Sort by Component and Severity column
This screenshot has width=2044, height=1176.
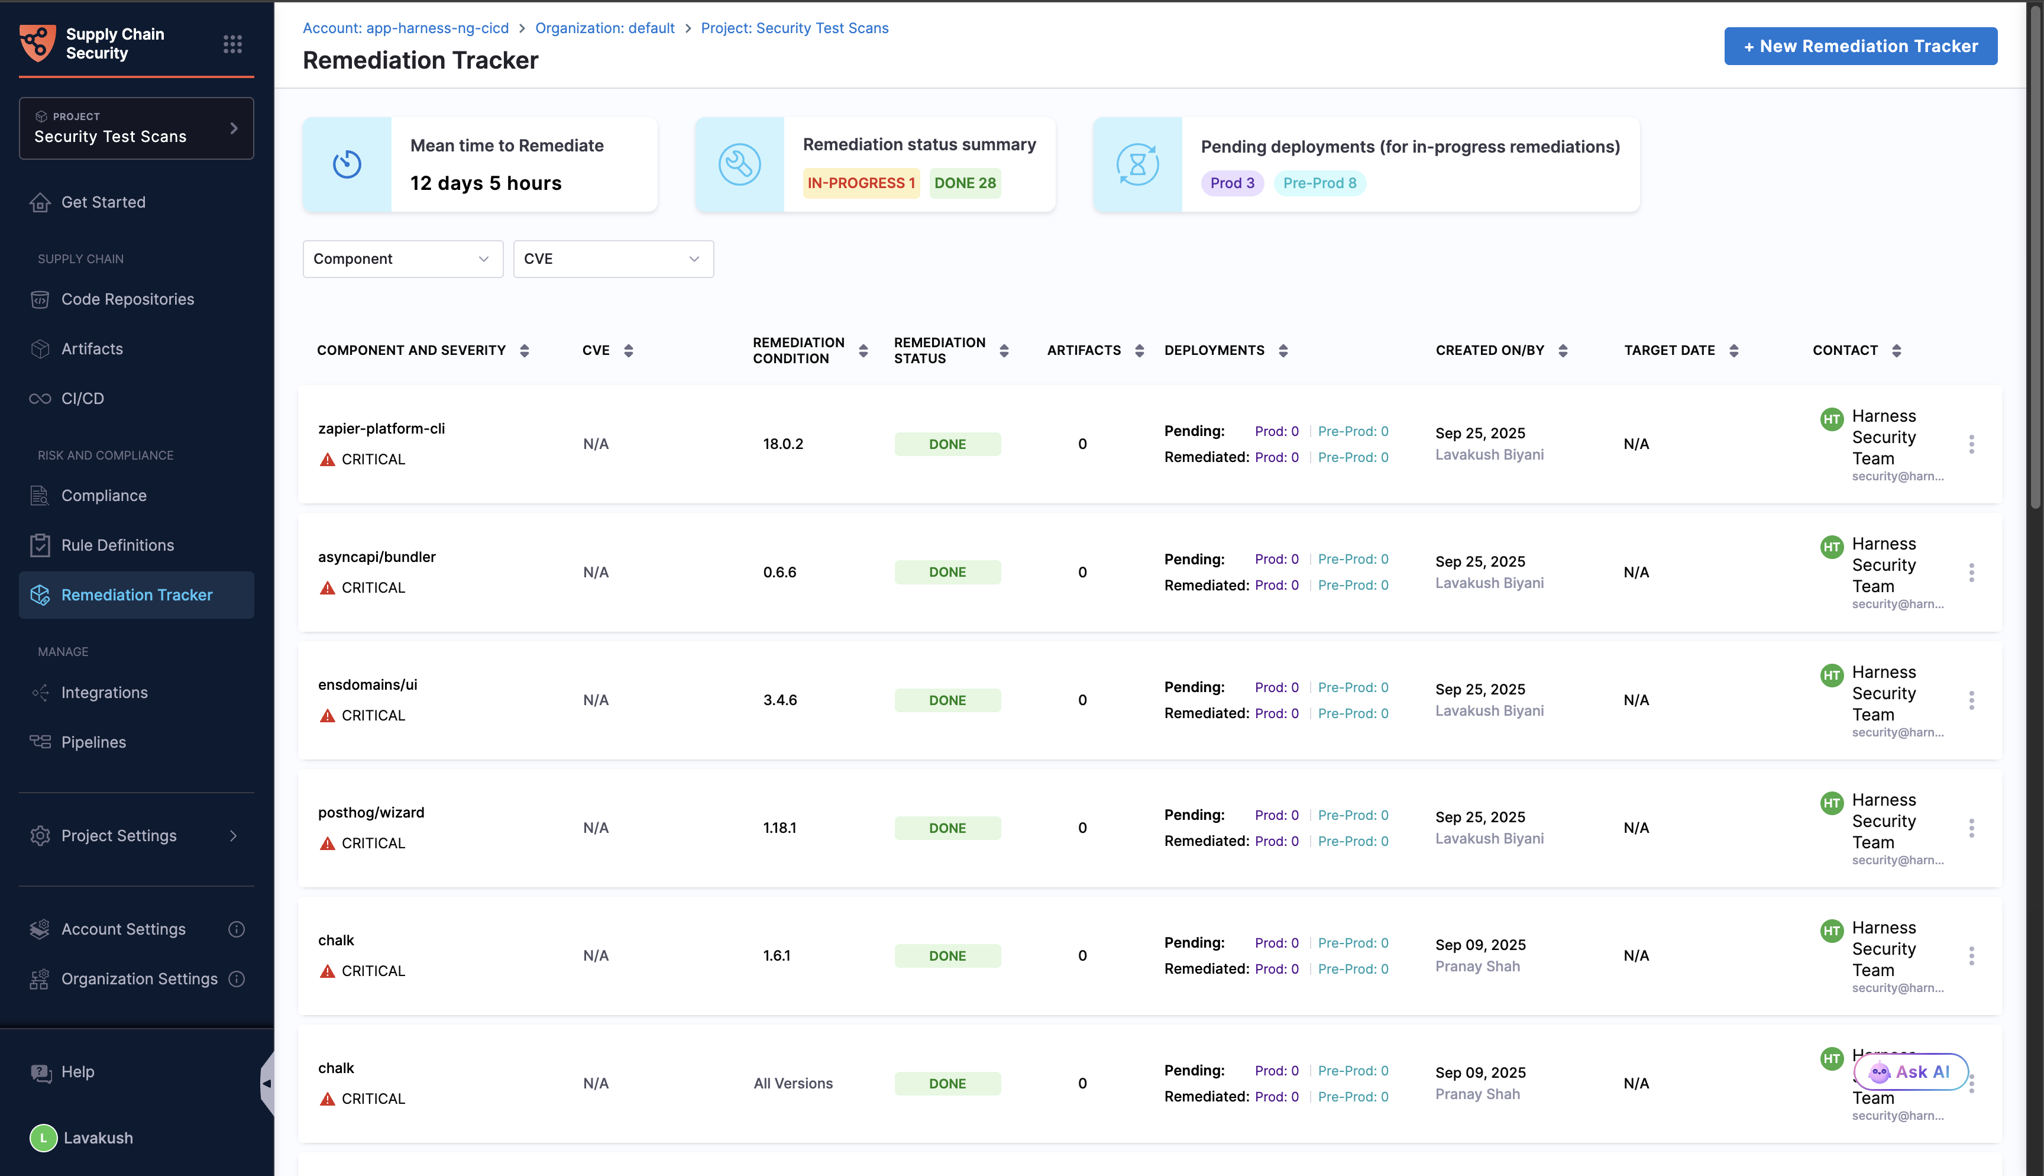point(525,351)
